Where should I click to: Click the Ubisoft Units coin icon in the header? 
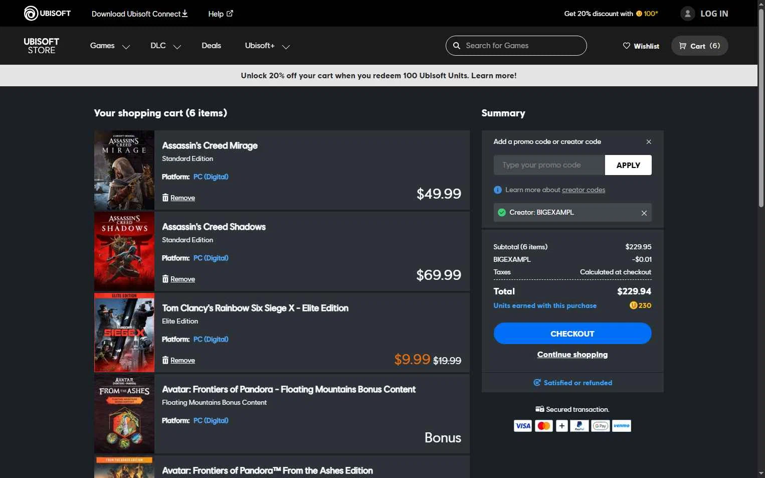tap(639, 14)
